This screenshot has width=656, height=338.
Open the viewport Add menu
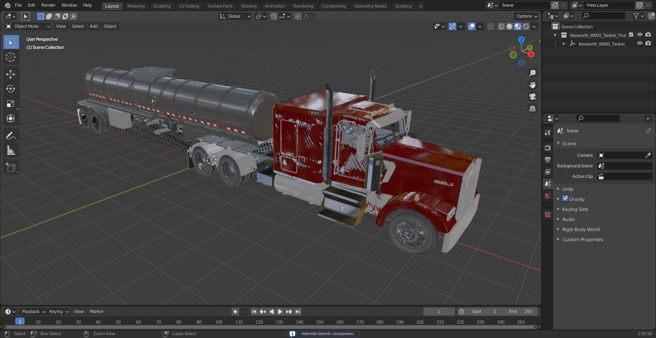(94, 26)
